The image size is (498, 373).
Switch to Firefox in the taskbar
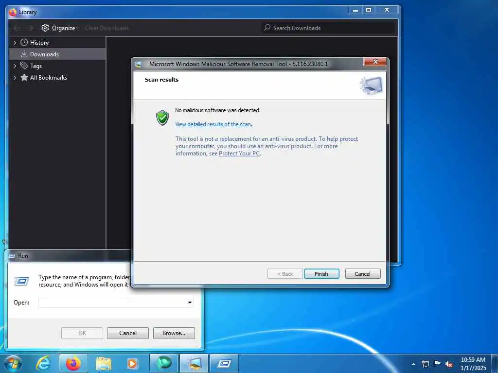pos(73,363)
